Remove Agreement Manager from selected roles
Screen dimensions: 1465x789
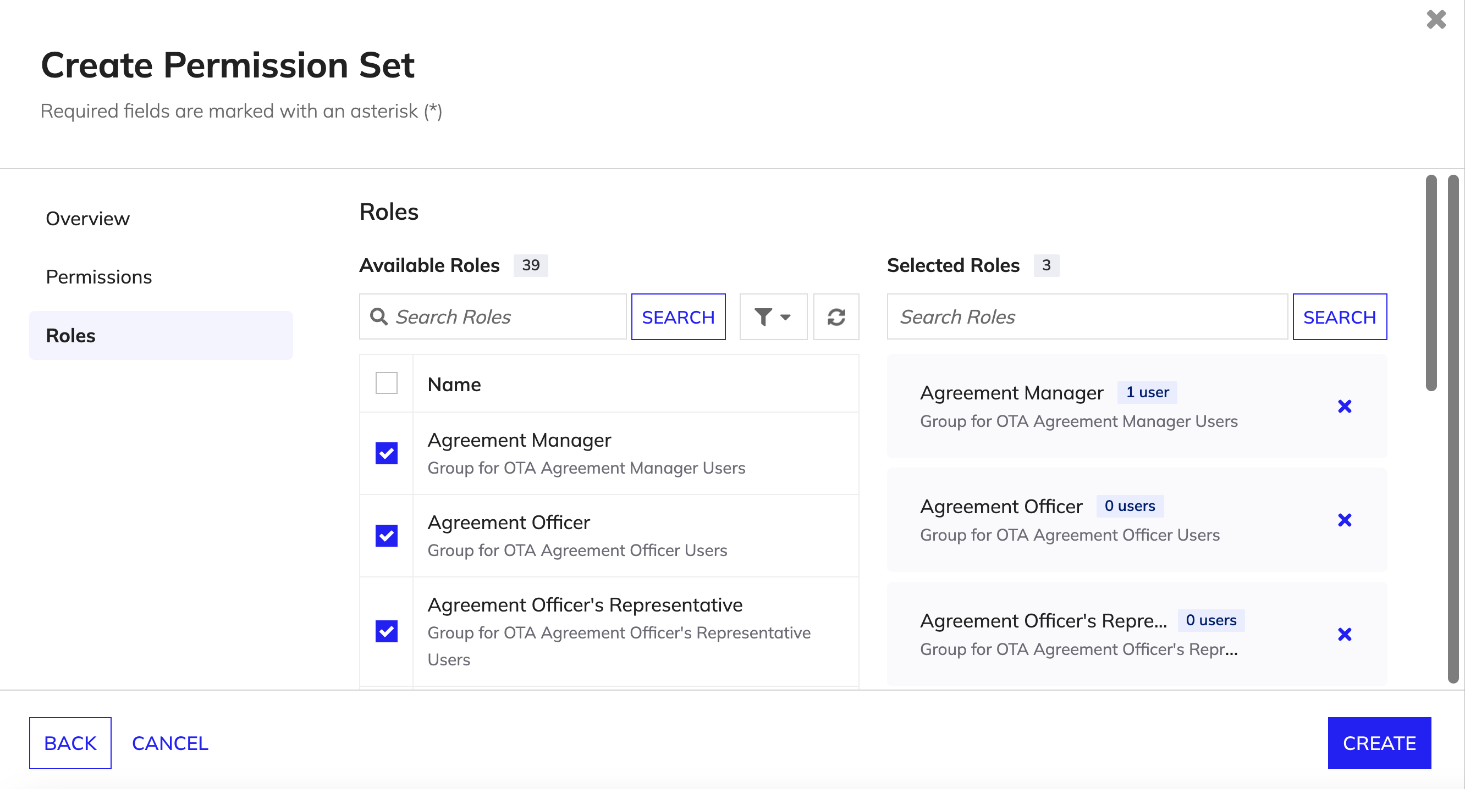pos(1345,406)
